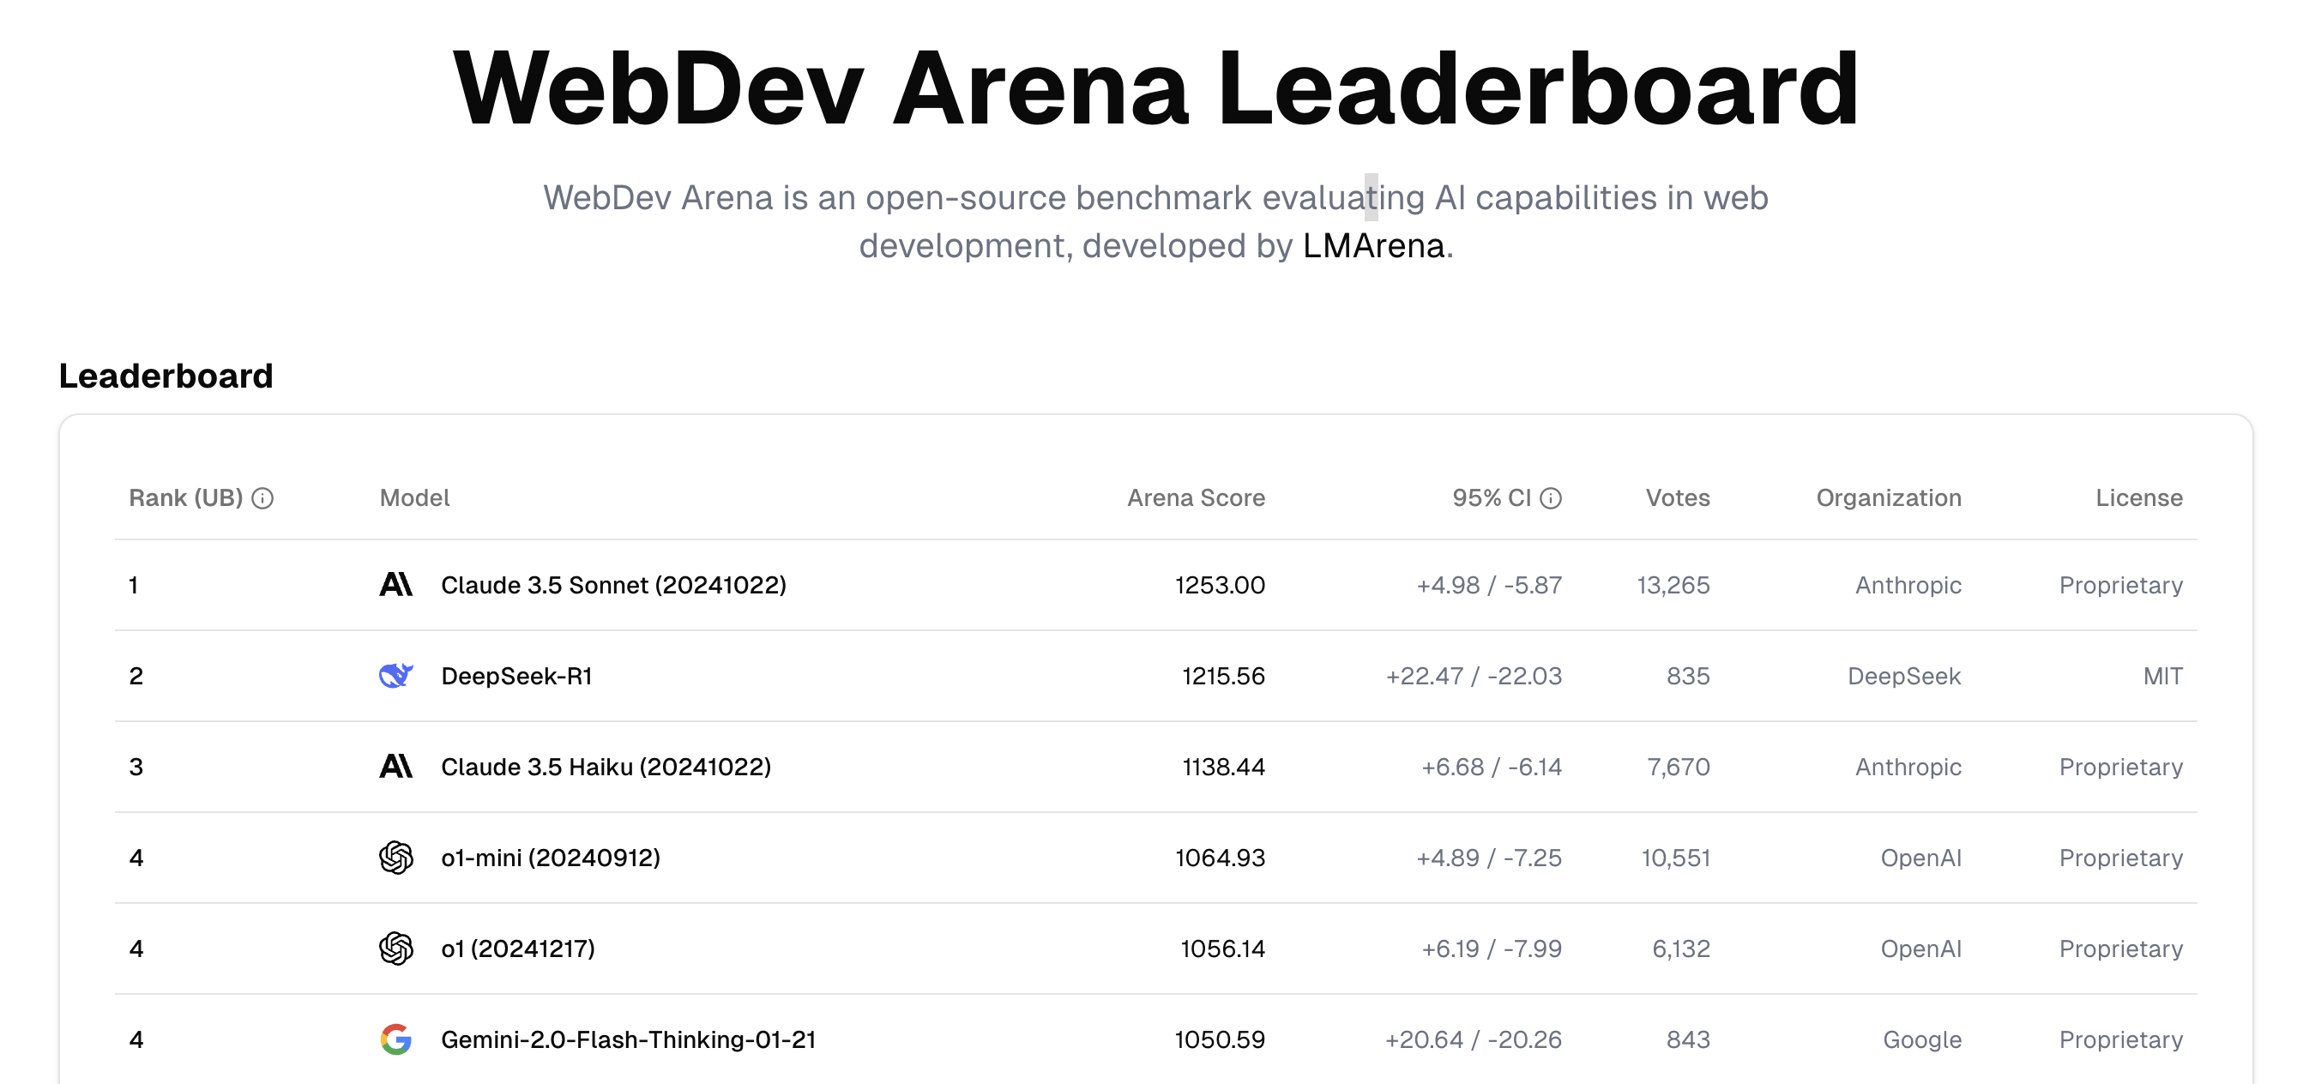Sort by Votes column header
The image size is (2297, 1084).
[x=1677, y=497]
